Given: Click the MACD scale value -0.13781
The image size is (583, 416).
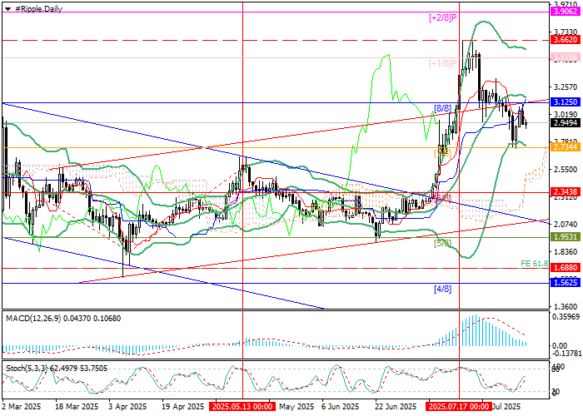Looking at the screenshot, I should click(566, 352).
